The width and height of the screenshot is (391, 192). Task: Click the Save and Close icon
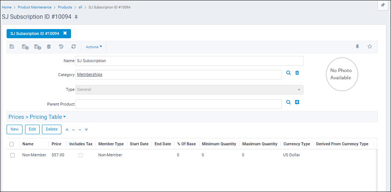[25, 47]
